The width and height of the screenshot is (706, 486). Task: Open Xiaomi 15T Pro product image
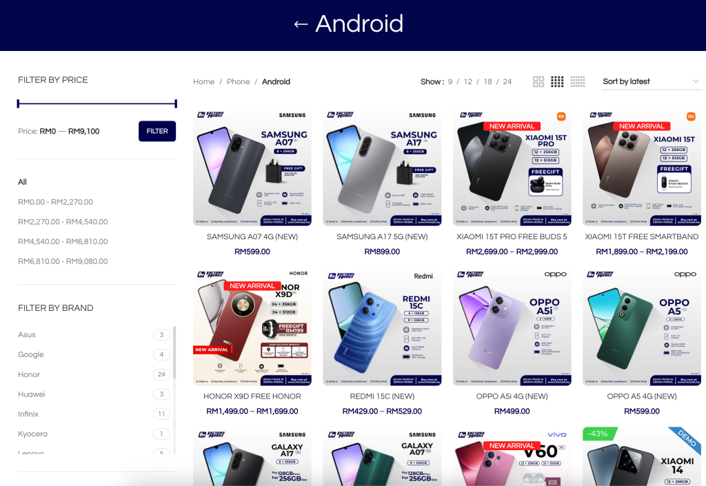point(512,167)
